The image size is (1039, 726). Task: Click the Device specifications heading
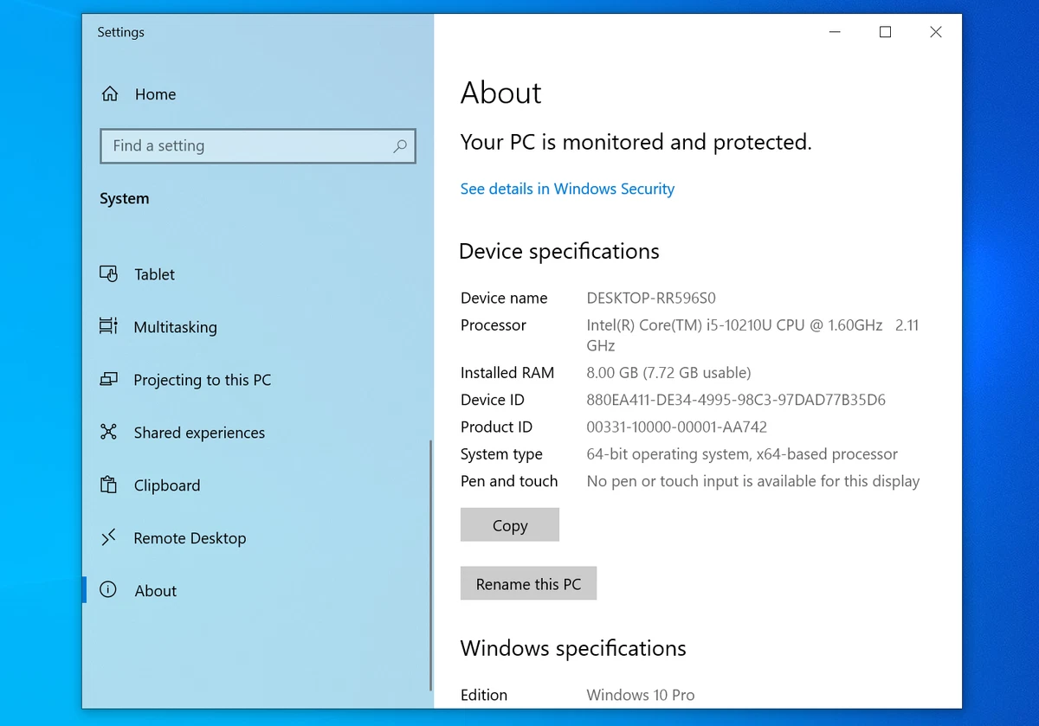click(559, 252)
